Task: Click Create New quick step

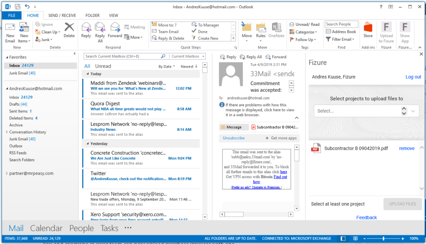Action: pyautogui.click(x=206, y=39)
